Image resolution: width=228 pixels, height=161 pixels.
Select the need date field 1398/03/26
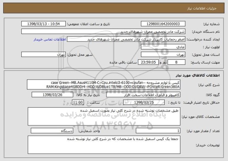click(52, 95)
